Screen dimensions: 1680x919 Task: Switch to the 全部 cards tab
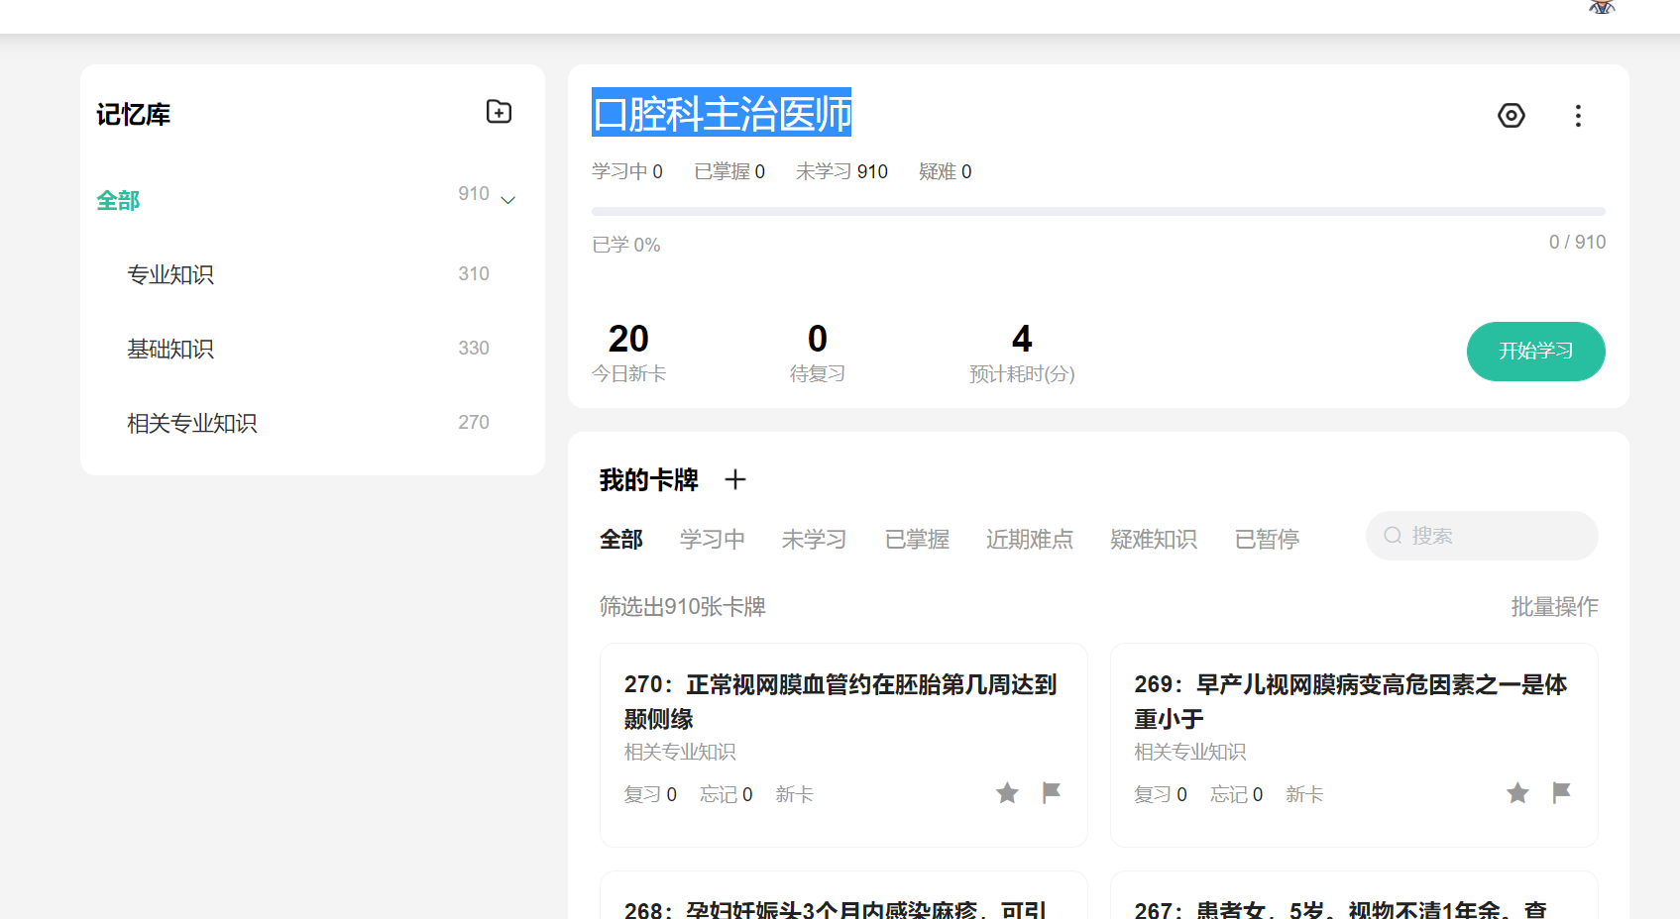621,540
